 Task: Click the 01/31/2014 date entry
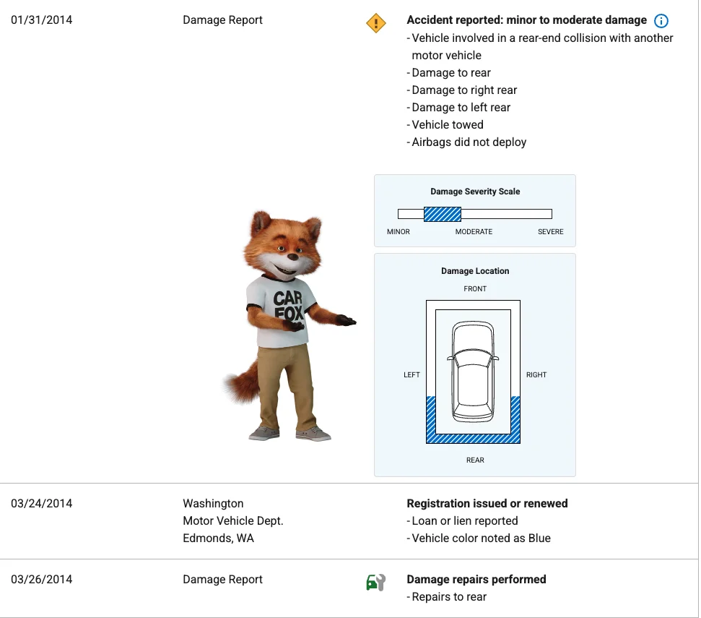point(41,20)
